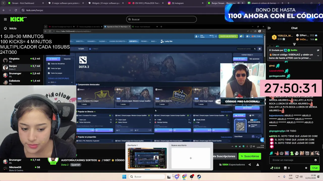
Task: Switch to players el coliseo tab
Action: [265, 3]
